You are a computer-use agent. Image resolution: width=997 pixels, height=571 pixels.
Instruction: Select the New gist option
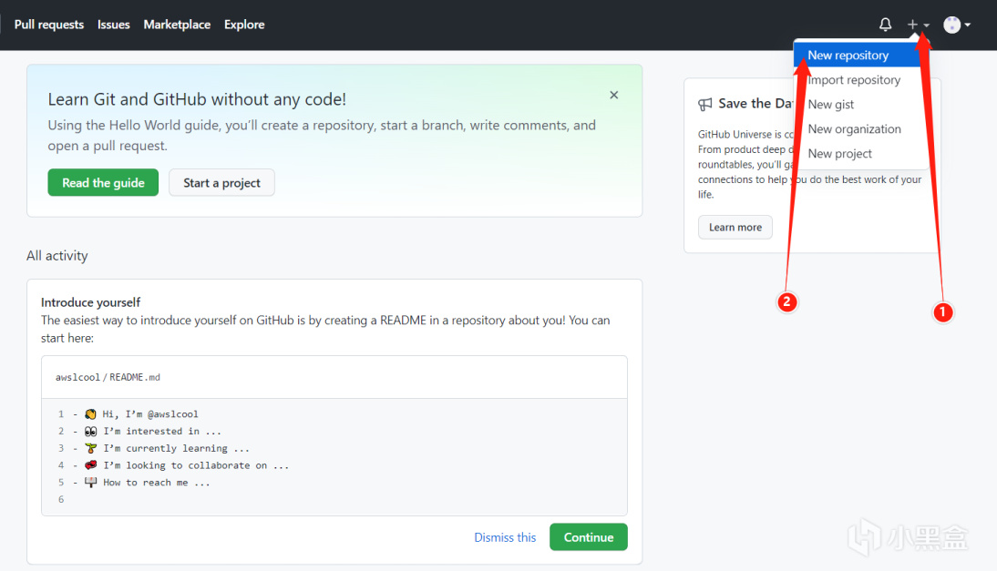coord(830,105)
